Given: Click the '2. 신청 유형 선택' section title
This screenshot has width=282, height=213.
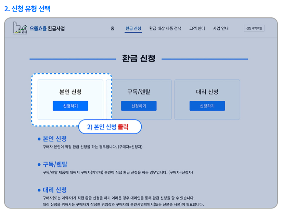Looking at the screenshot, I should pyautogui.click(x=27, y=9).
